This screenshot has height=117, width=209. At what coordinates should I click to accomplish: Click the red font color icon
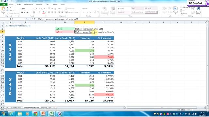click(43, 12)
